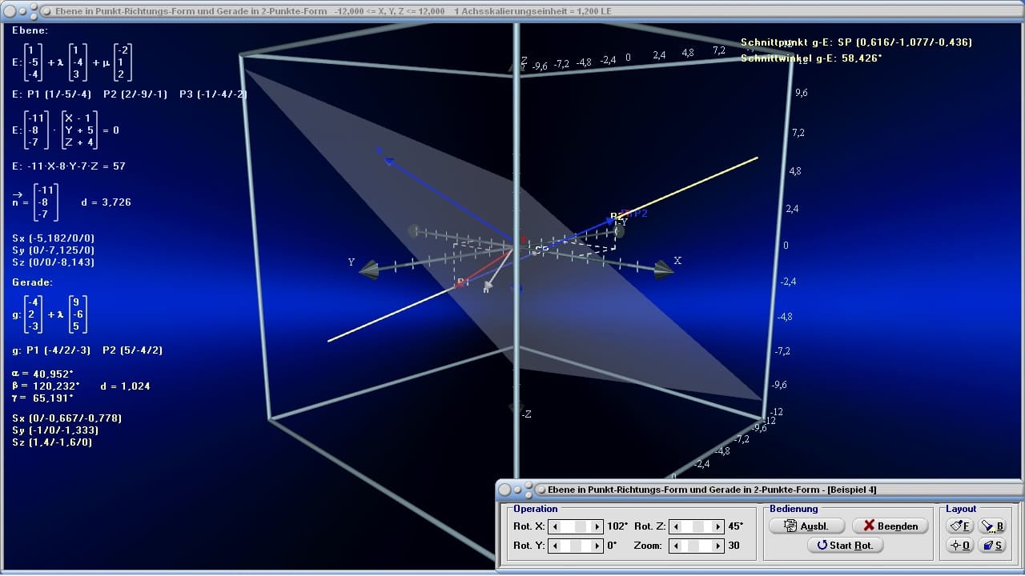Click the Rot. Z slider thumb
This screenshot has height=576, width=1025.
698,526
